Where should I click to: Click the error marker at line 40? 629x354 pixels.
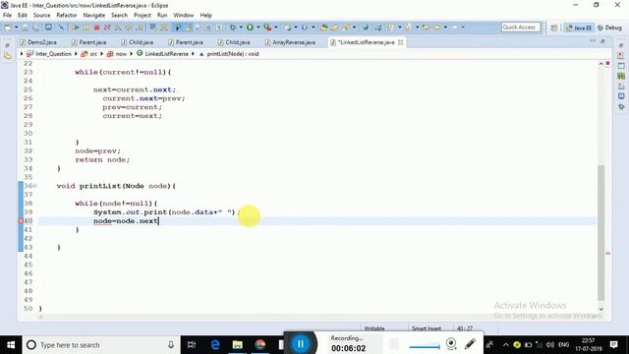21,221
